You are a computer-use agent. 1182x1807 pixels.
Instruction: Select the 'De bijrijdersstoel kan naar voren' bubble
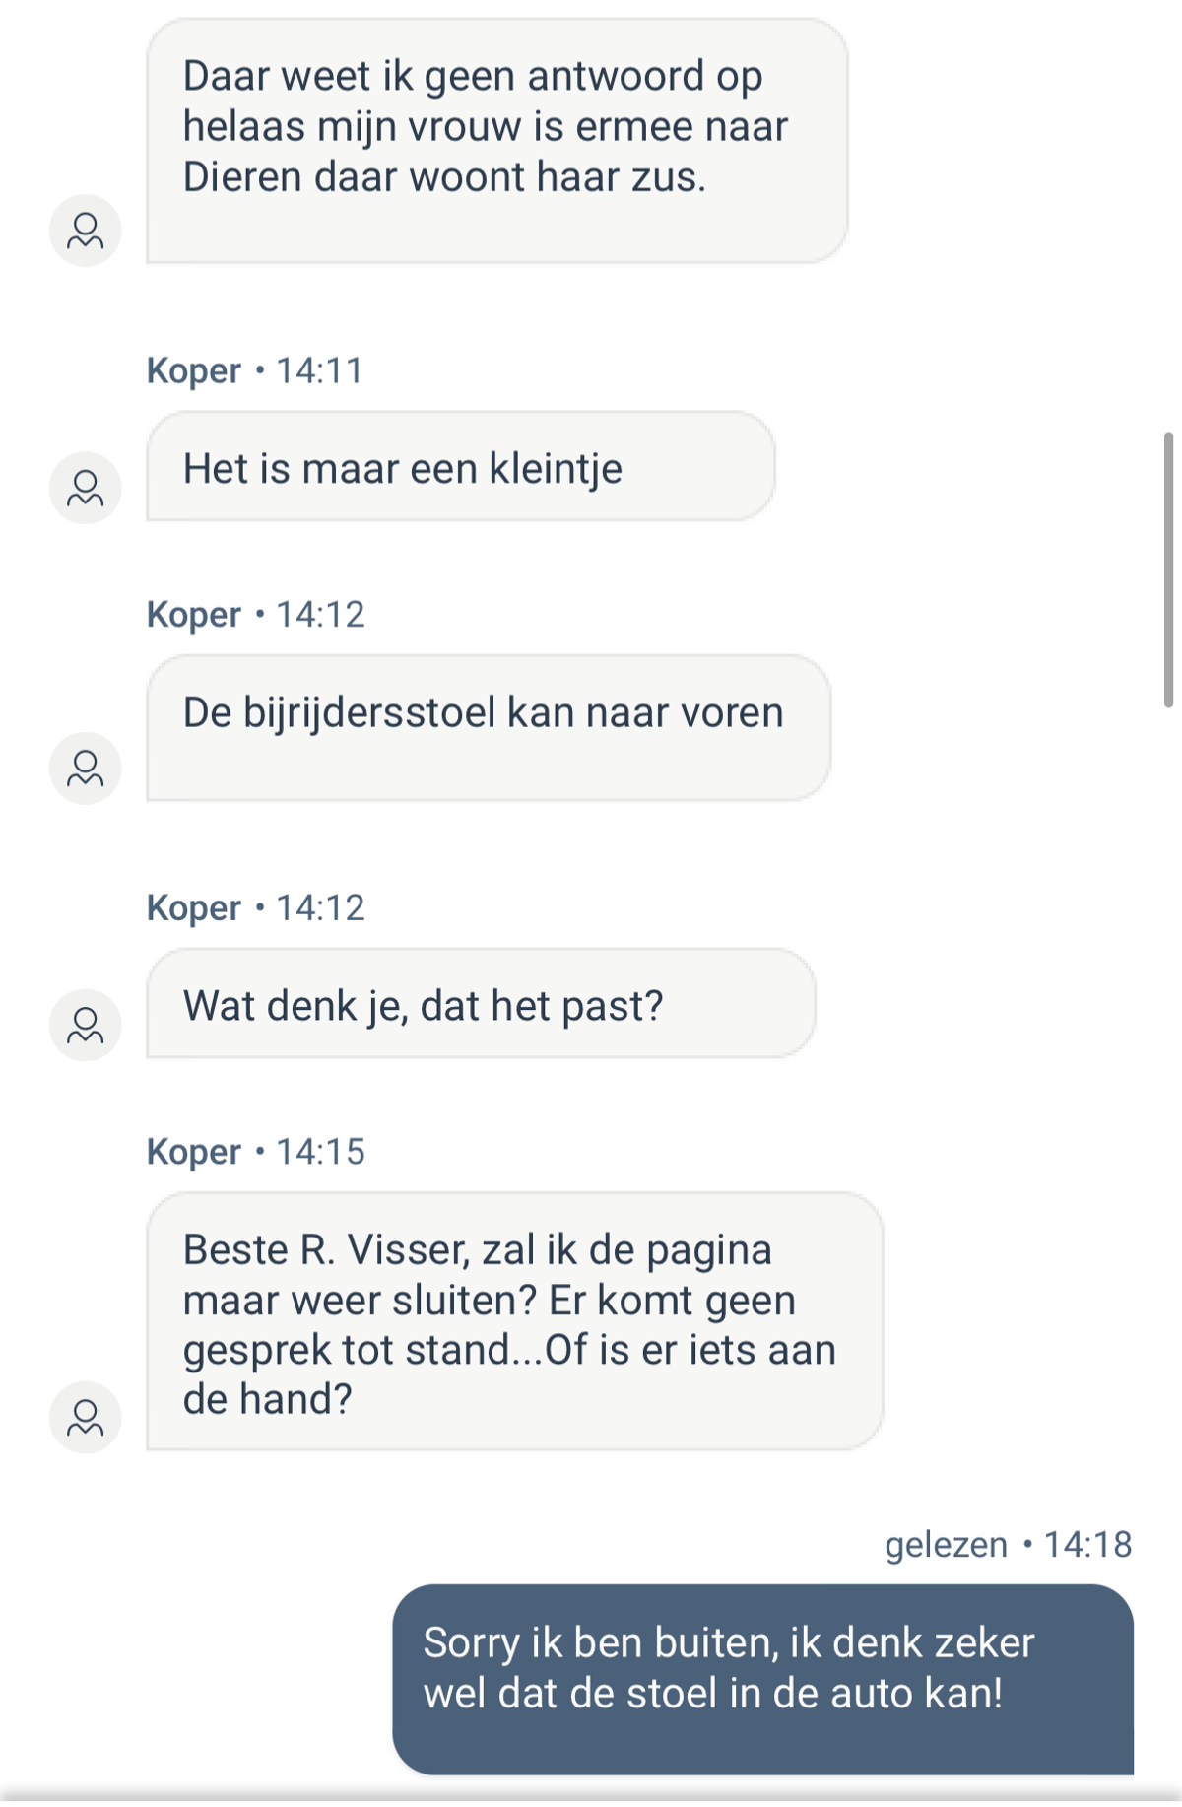click(488, 728)
